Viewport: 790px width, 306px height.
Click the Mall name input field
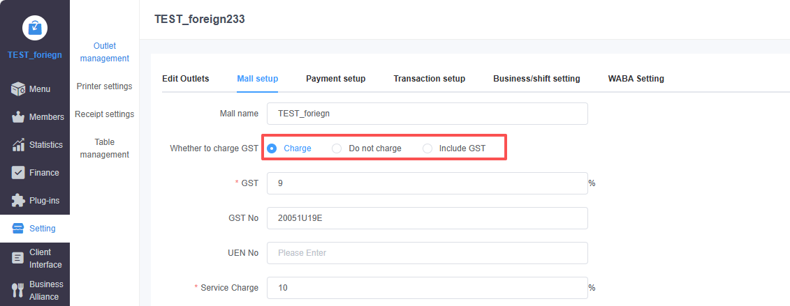[x=427, y=114]
